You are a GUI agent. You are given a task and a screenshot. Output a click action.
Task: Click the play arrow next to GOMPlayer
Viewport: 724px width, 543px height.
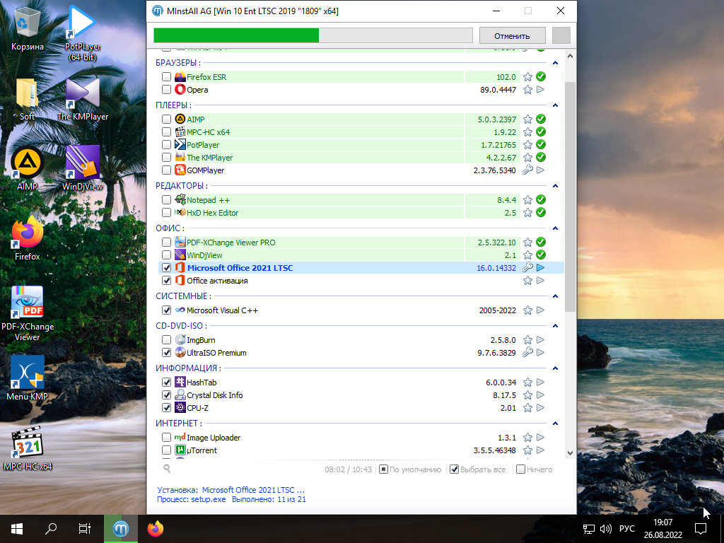click(541, 170)
